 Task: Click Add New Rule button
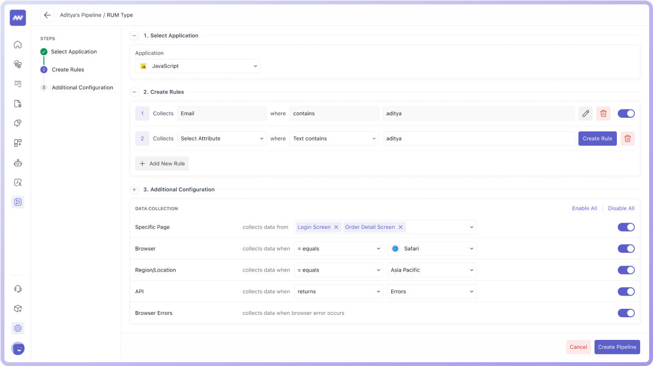click(x=162, y=164)
